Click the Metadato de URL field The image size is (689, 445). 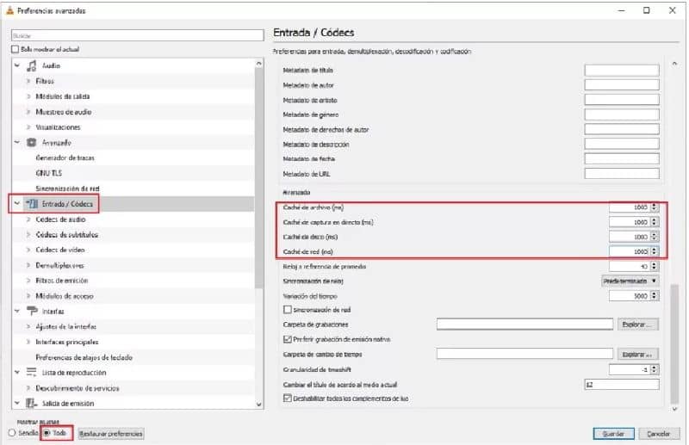622,174
